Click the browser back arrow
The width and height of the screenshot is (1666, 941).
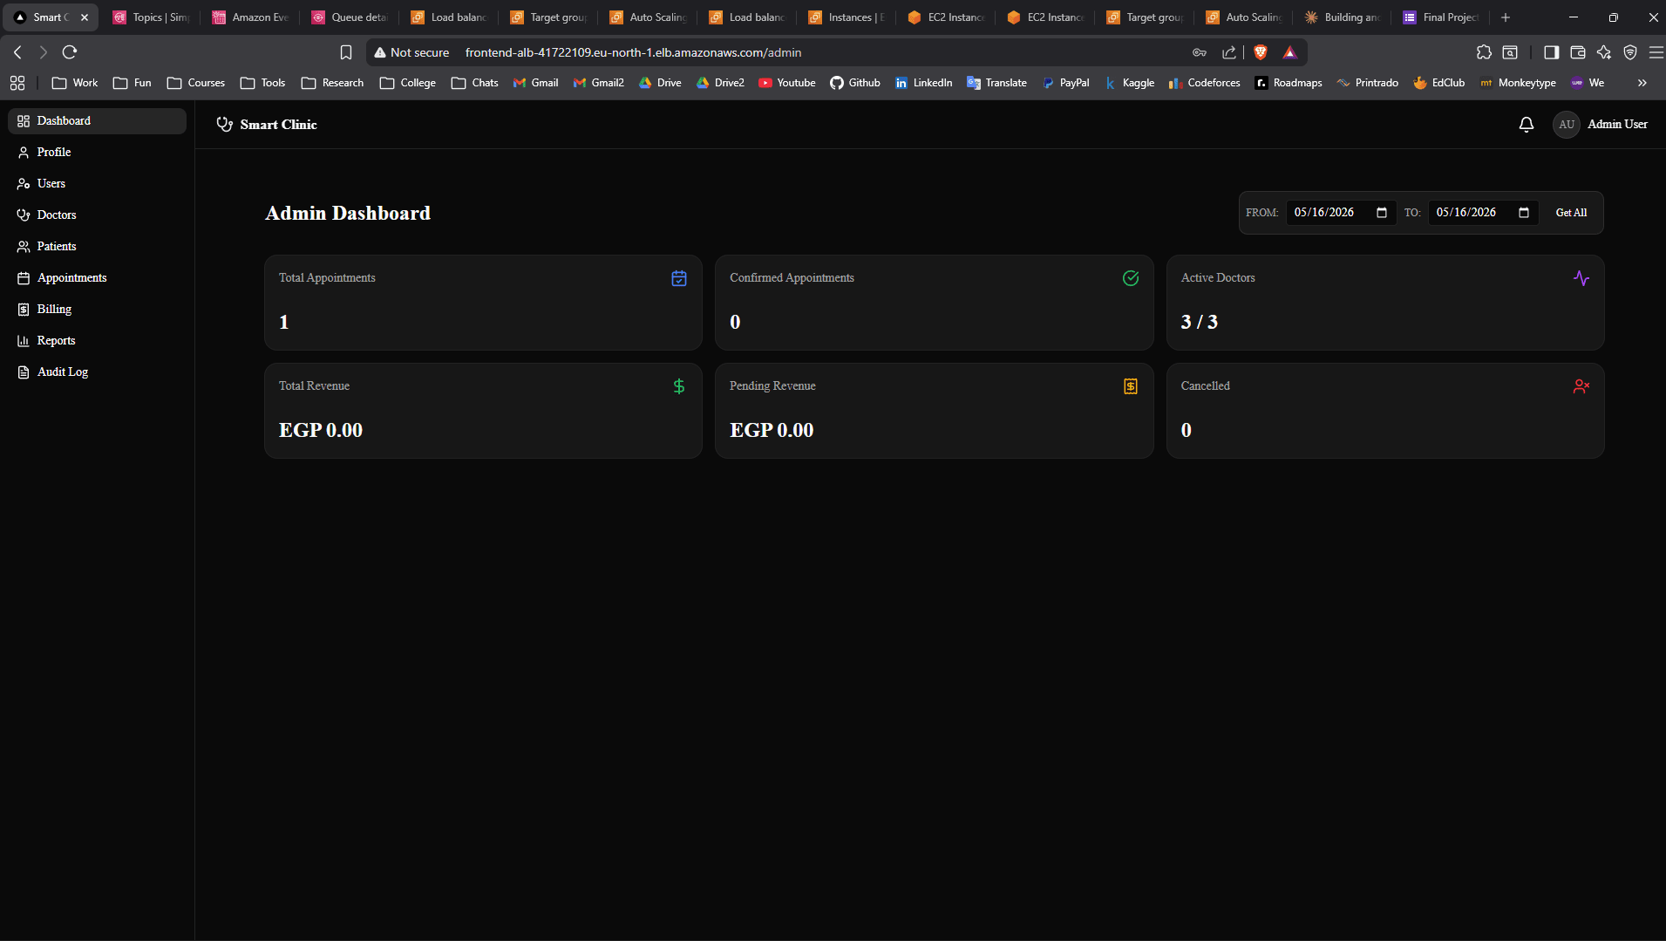coord(17,52)
